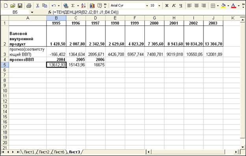Select the 2006 year cell

point(96,60)
